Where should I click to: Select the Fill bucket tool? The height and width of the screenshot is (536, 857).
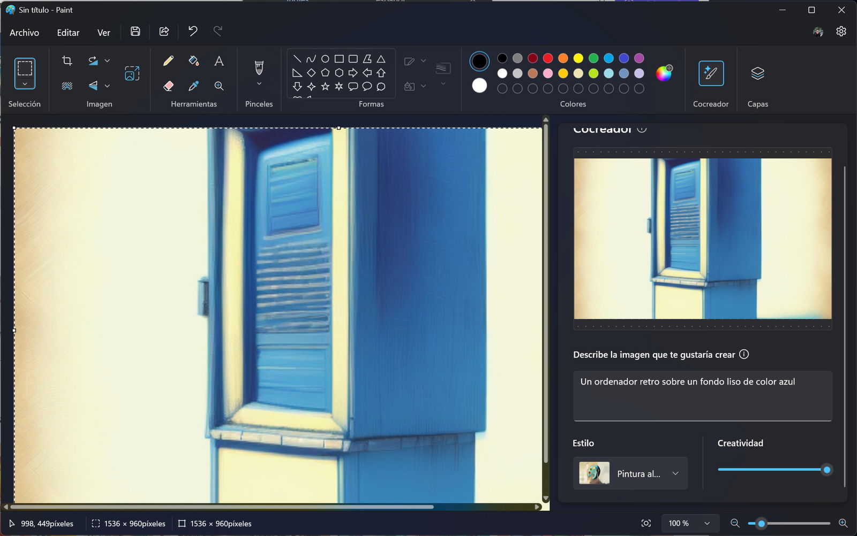pyautogui.click(x=194, y=61)
